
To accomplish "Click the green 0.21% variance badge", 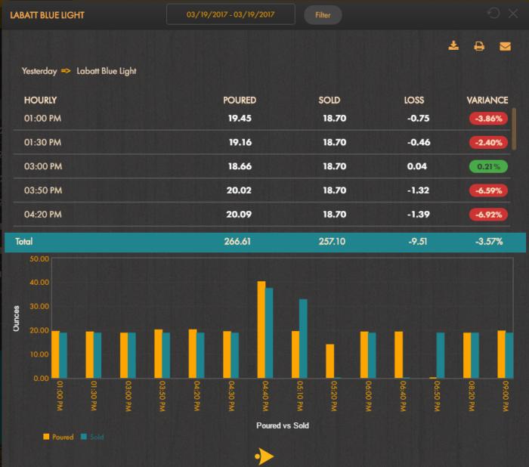I will coord(488,166).
